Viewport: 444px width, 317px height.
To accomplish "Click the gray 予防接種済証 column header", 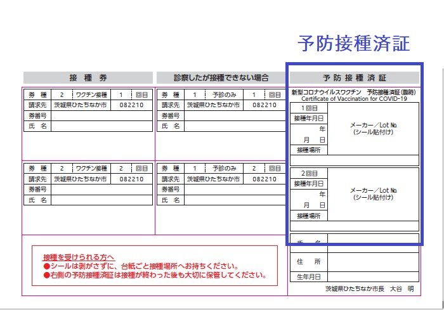I will point(354,77).
